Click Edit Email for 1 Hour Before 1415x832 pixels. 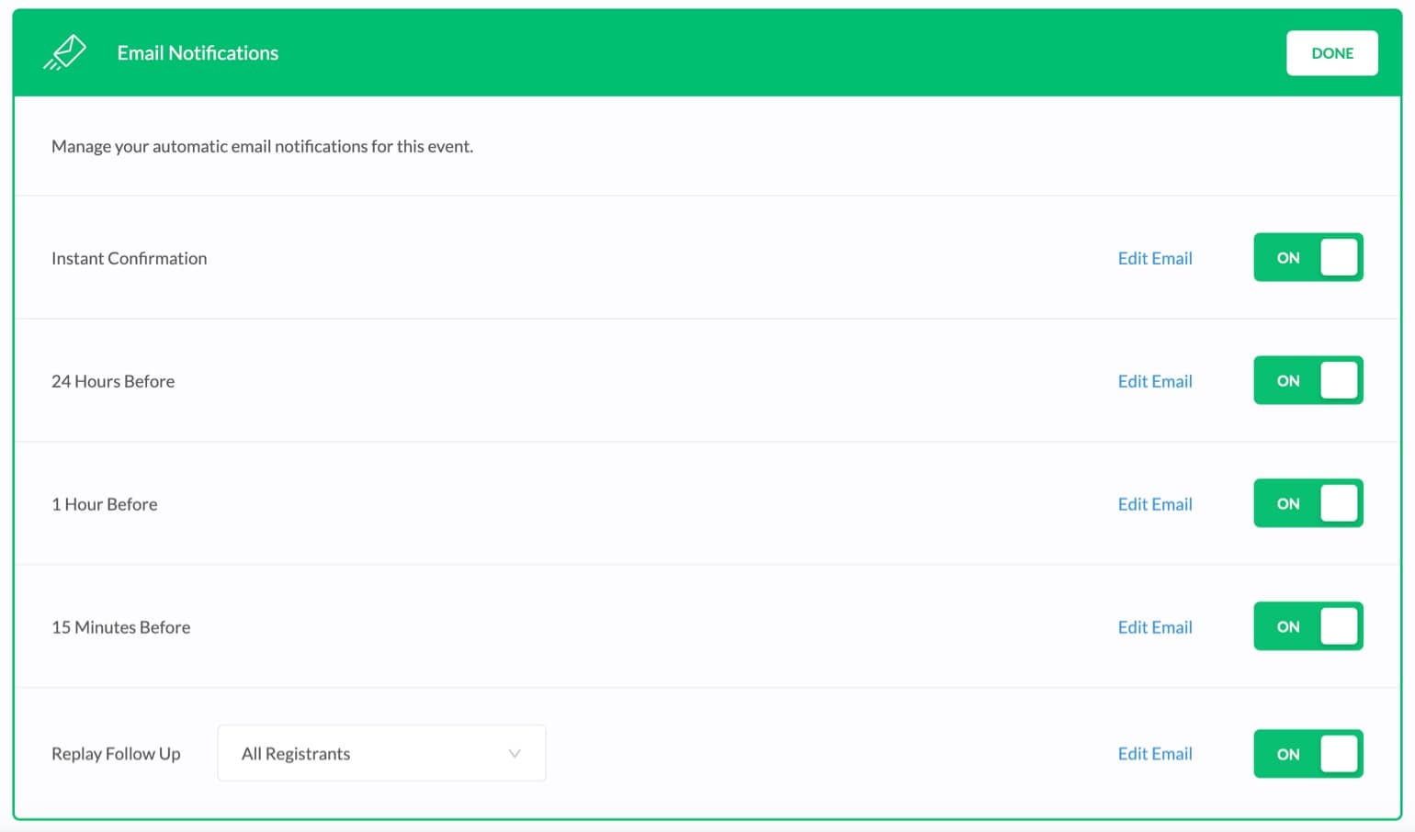pyautogui.click(x=1155, y=504)
